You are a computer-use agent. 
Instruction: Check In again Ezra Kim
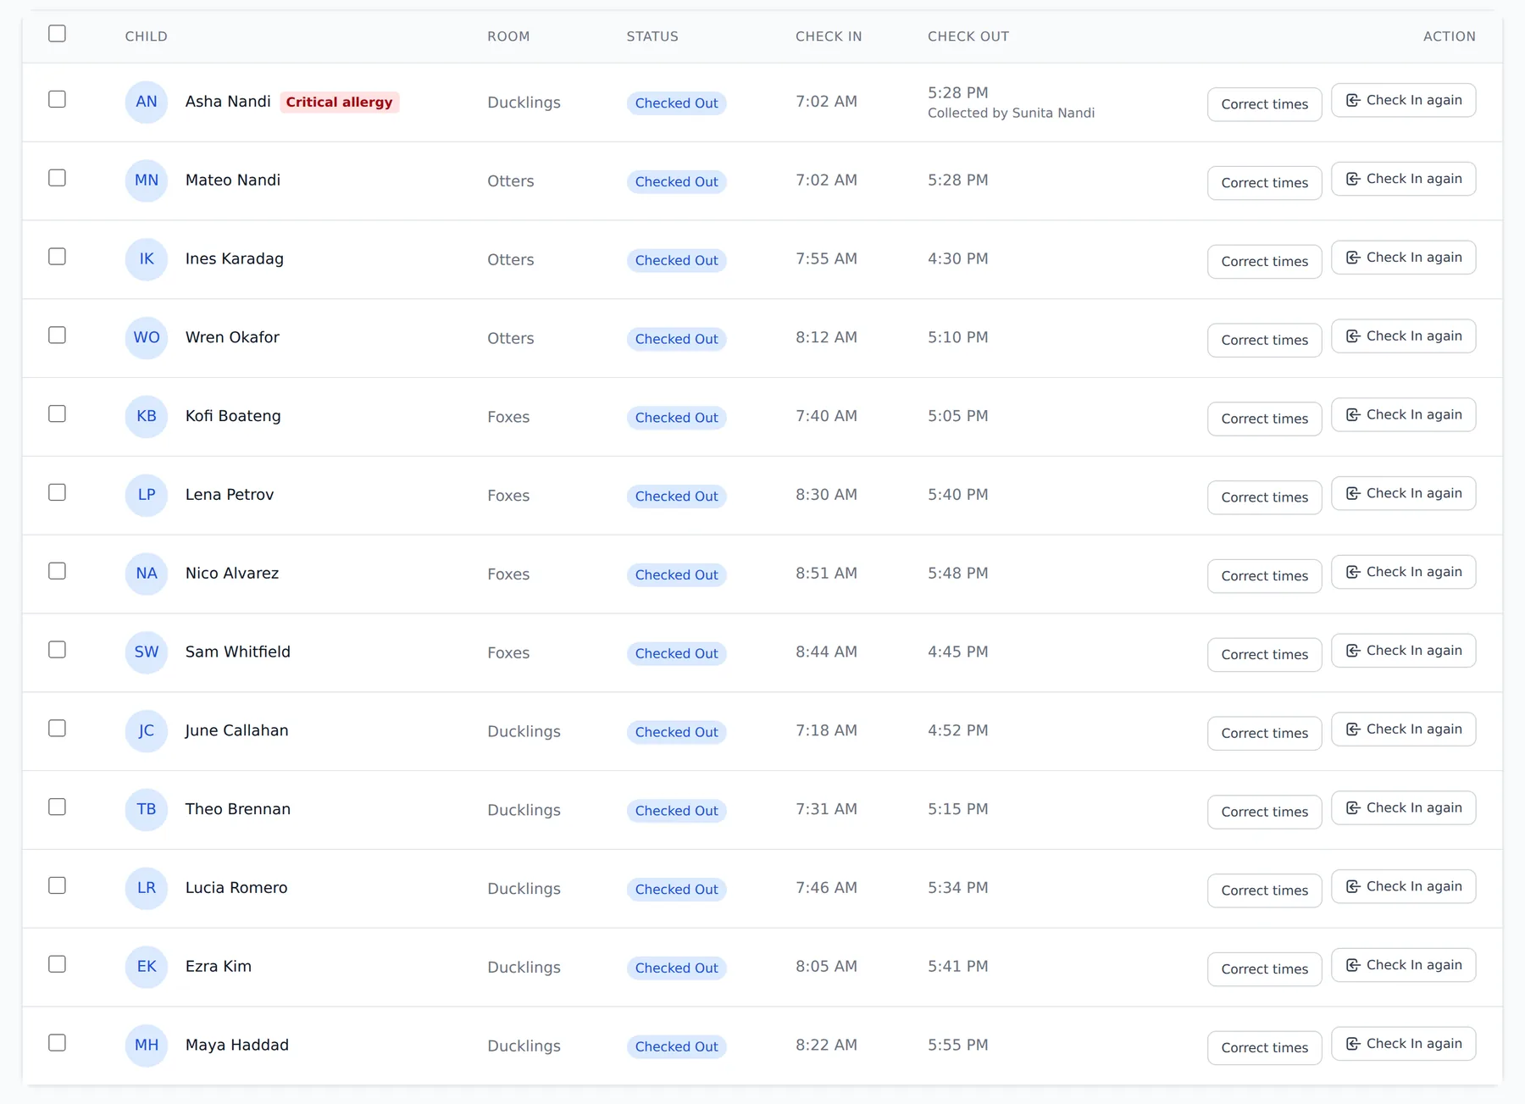tap(1403, 965)
